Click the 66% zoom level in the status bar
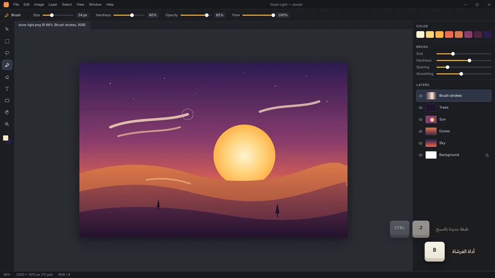Screen dimensions: 495x278 click(7, 275)
